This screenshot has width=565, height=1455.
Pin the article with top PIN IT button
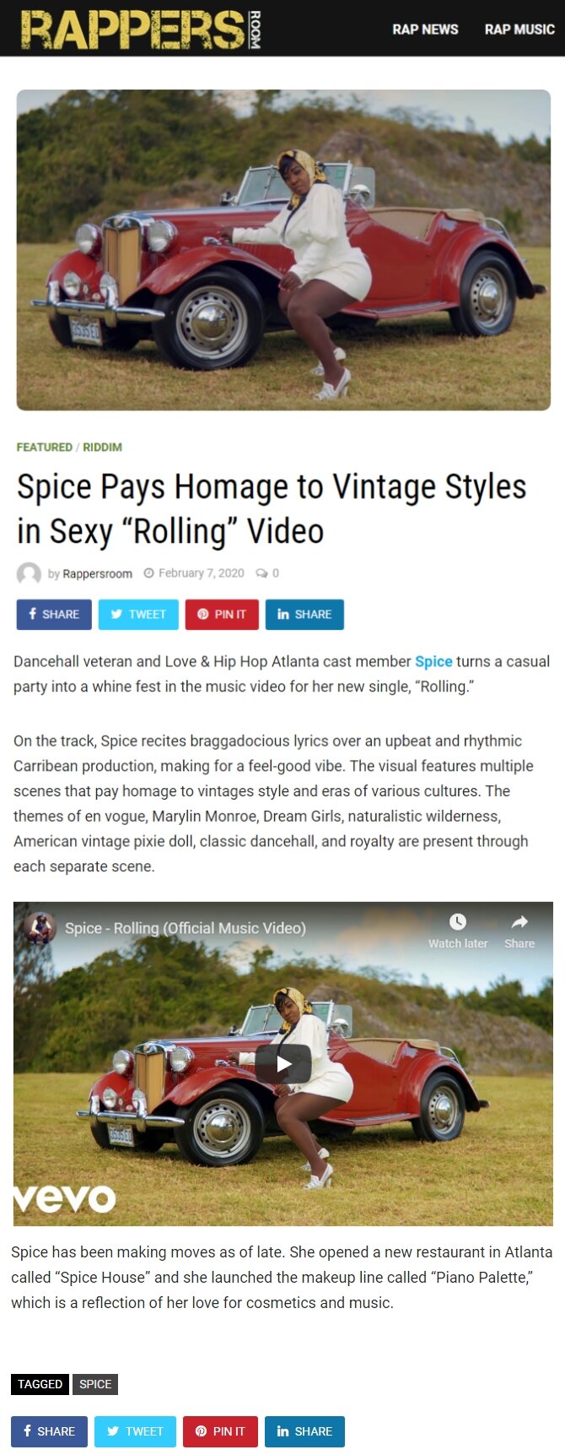click(x=222, y=614)
